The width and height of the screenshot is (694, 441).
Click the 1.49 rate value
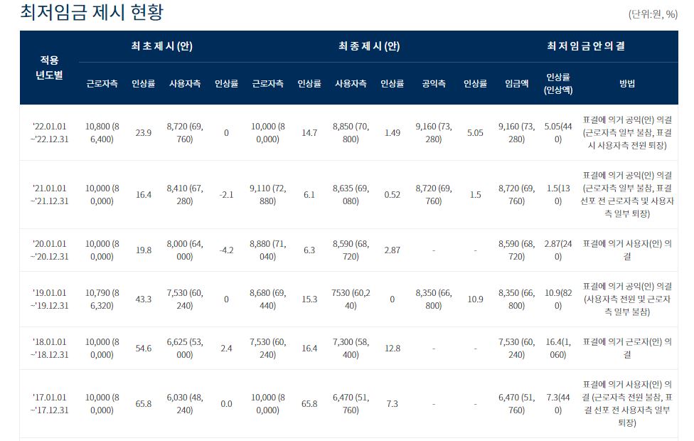coord(392,133)
